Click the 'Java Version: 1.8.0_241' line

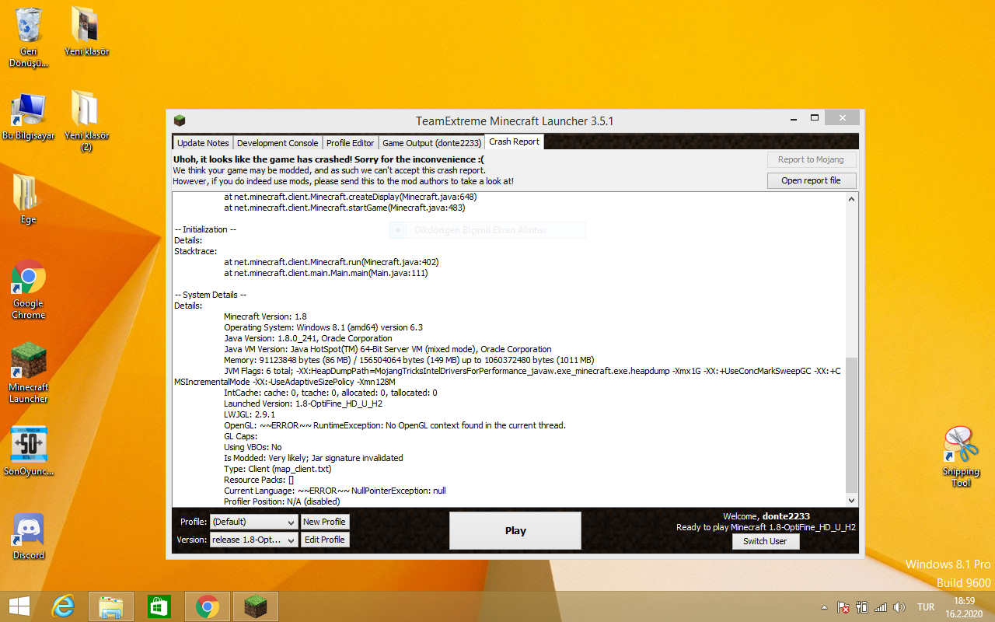[x=308, y=338]
